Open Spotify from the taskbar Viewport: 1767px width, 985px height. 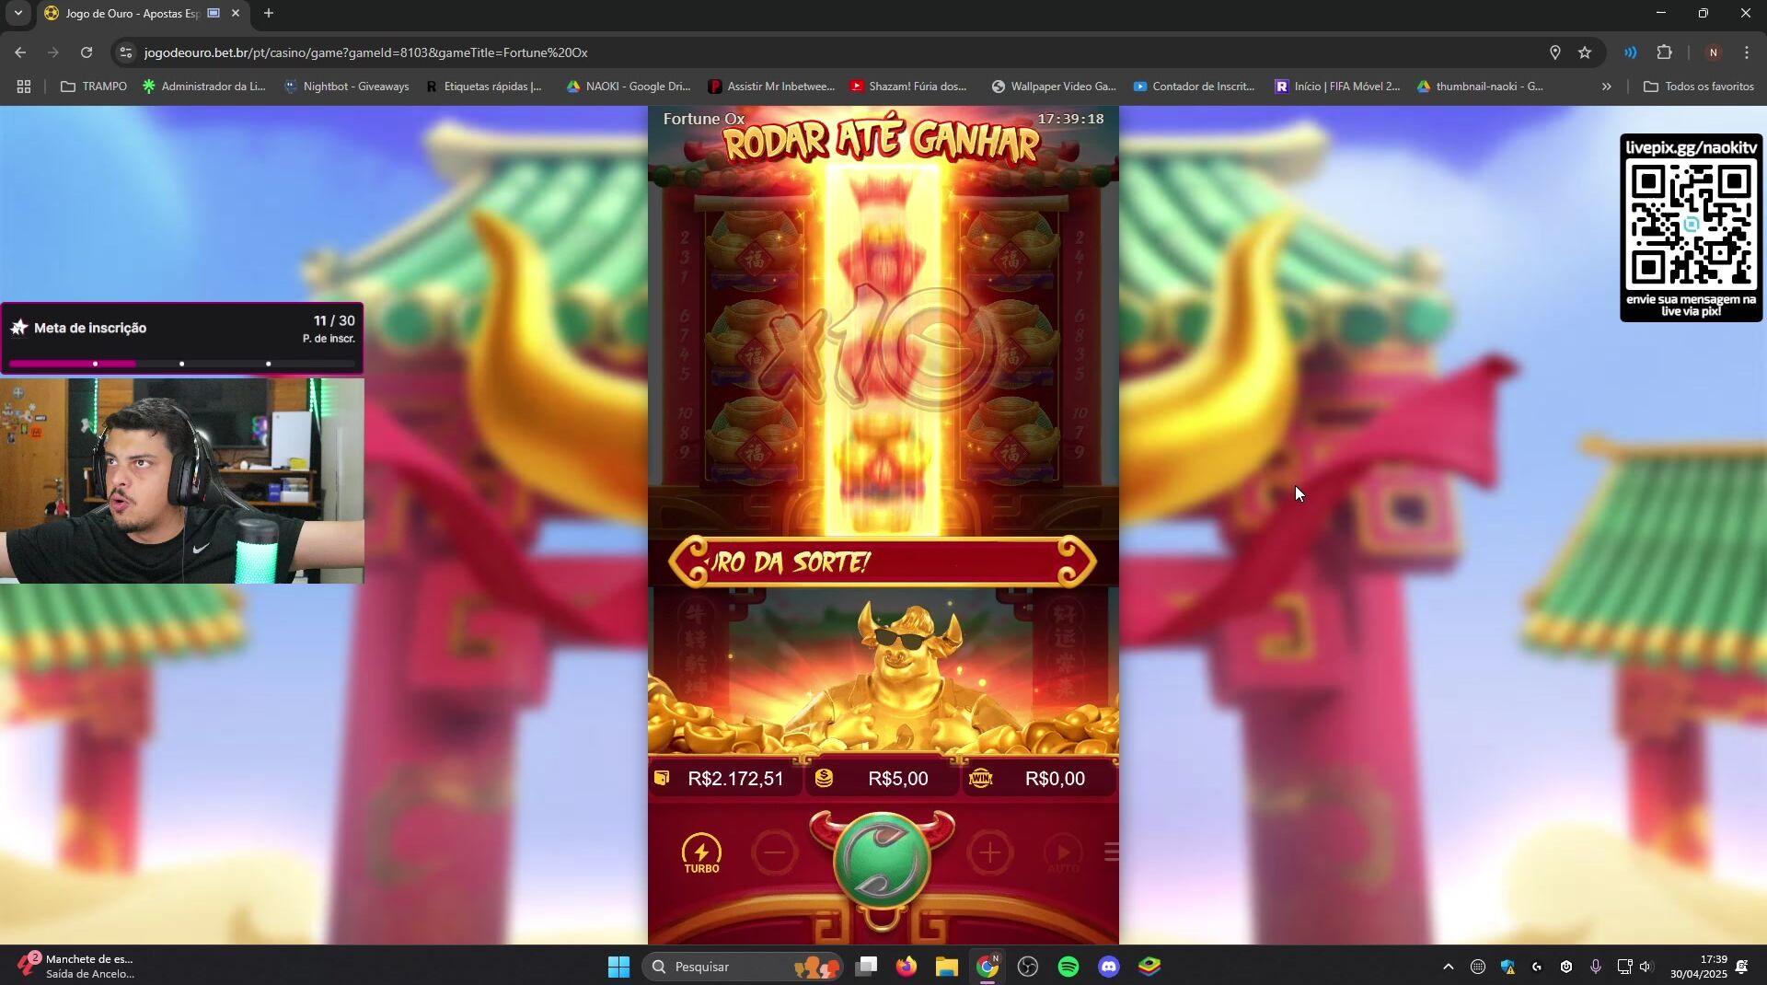pos(1068,967)
